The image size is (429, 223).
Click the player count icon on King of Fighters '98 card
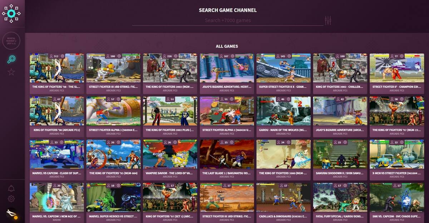(x=51, y=56)
